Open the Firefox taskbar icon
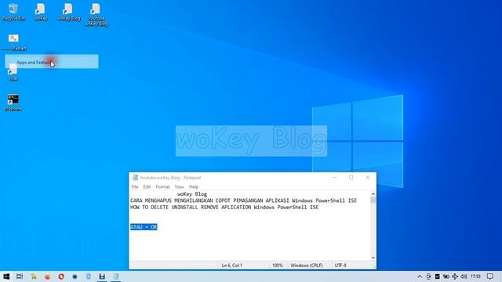 47,277
